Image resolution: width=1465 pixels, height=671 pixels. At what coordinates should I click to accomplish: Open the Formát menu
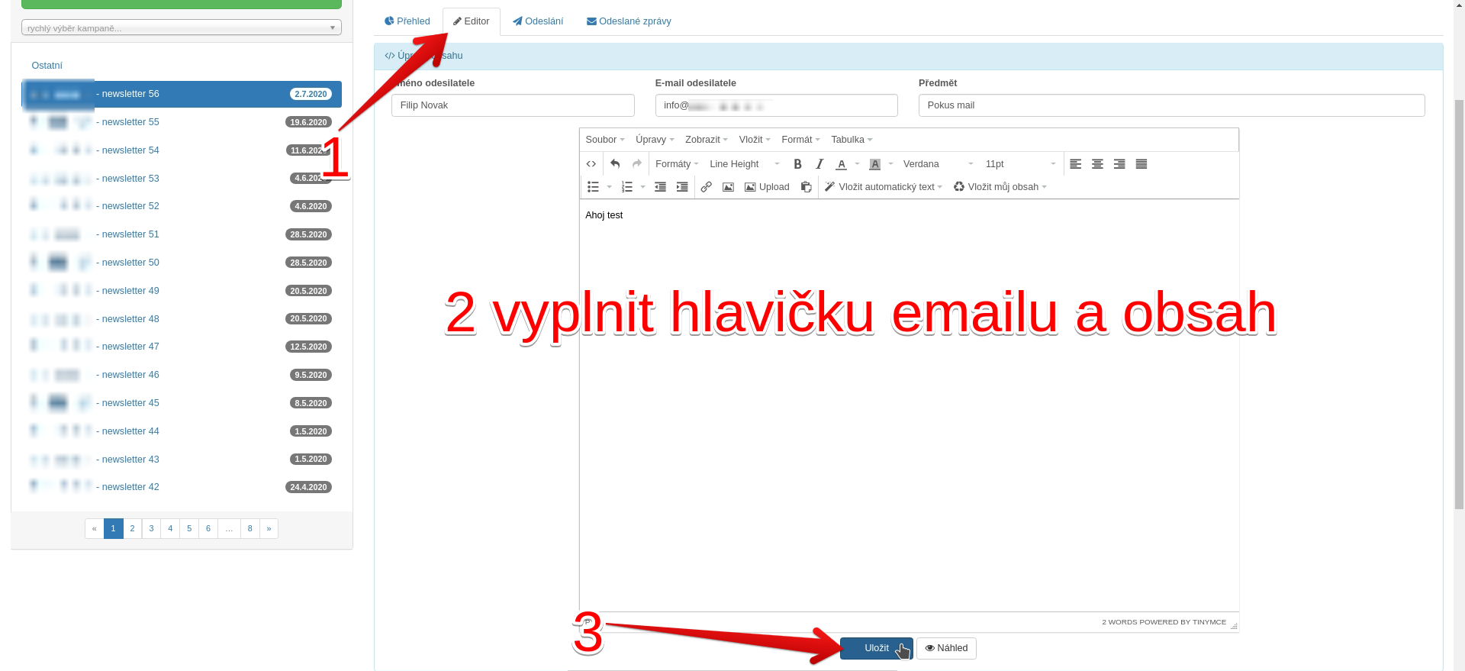pyautogui.click(x=800, y=140)
